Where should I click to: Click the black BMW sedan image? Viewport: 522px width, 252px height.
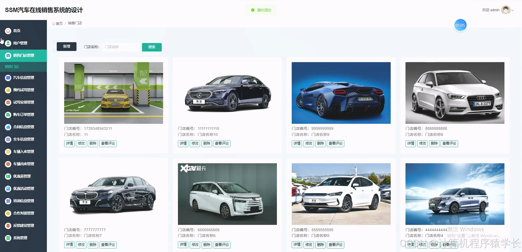coord(114,194)
